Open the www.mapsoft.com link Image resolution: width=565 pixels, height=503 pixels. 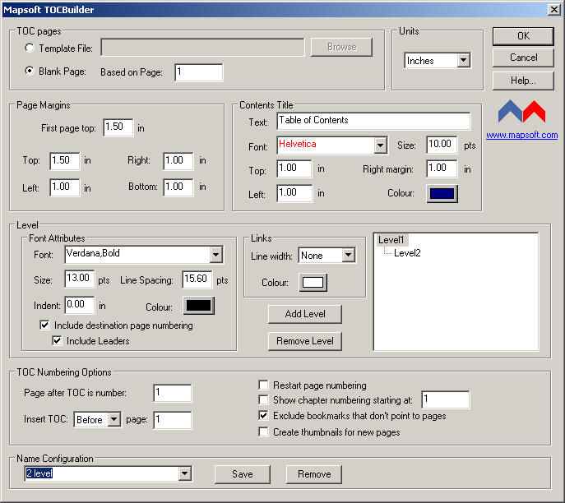(521, 135)
